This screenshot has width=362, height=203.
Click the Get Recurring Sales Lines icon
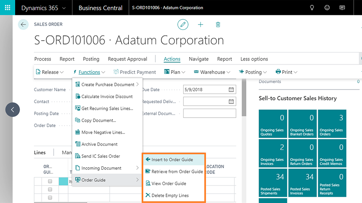(x=77, y=108)
